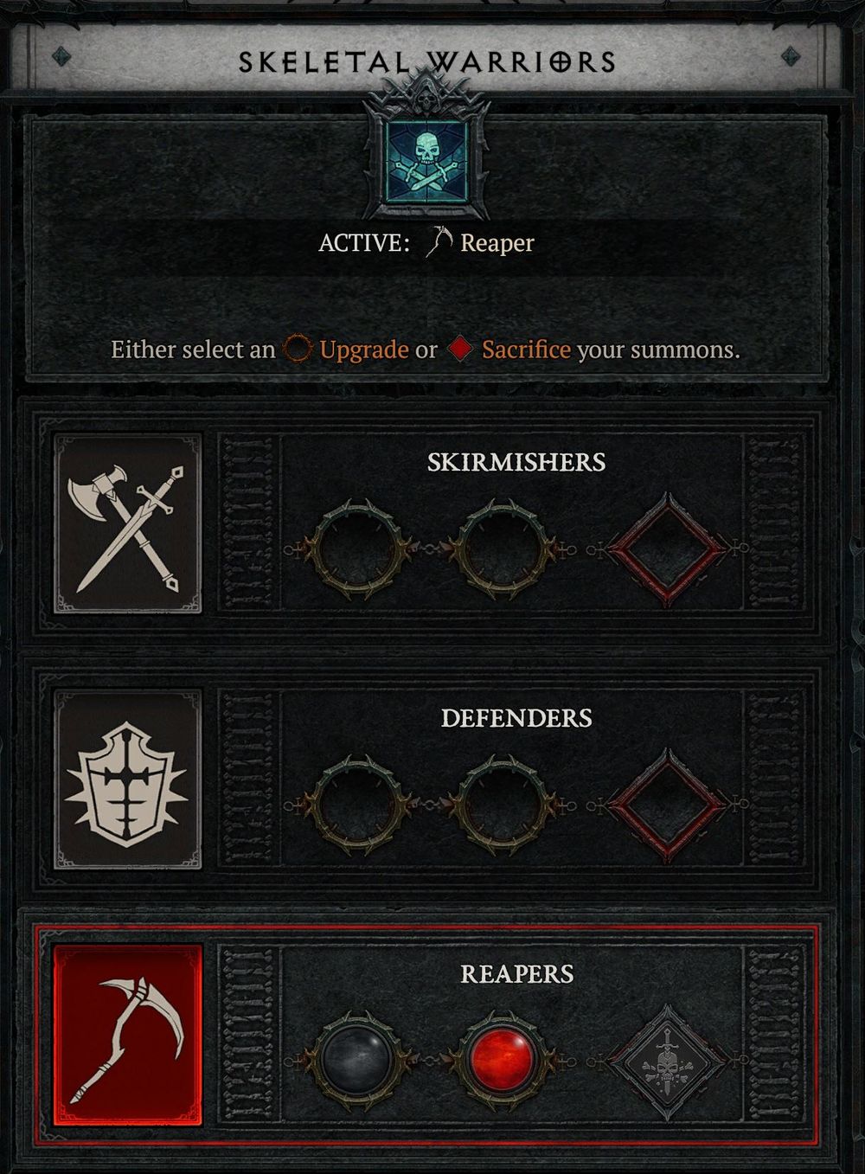Click the small scythe icon beside Reaper
865x1174 pixels.
439,243
